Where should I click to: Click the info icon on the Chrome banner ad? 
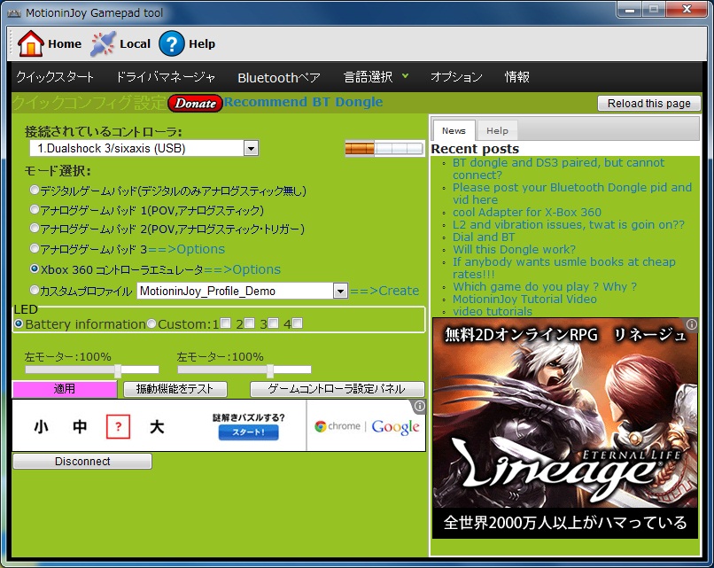point(419,406)
